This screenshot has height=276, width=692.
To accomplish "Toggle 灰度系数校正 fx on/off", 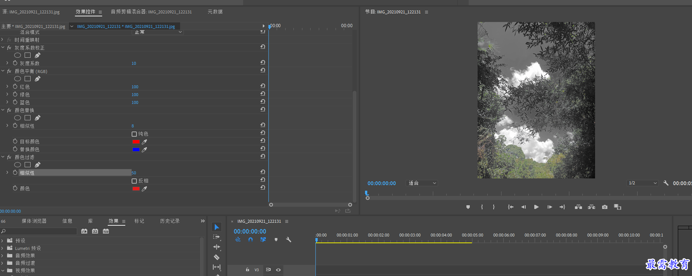I will (x=9, y=48).
